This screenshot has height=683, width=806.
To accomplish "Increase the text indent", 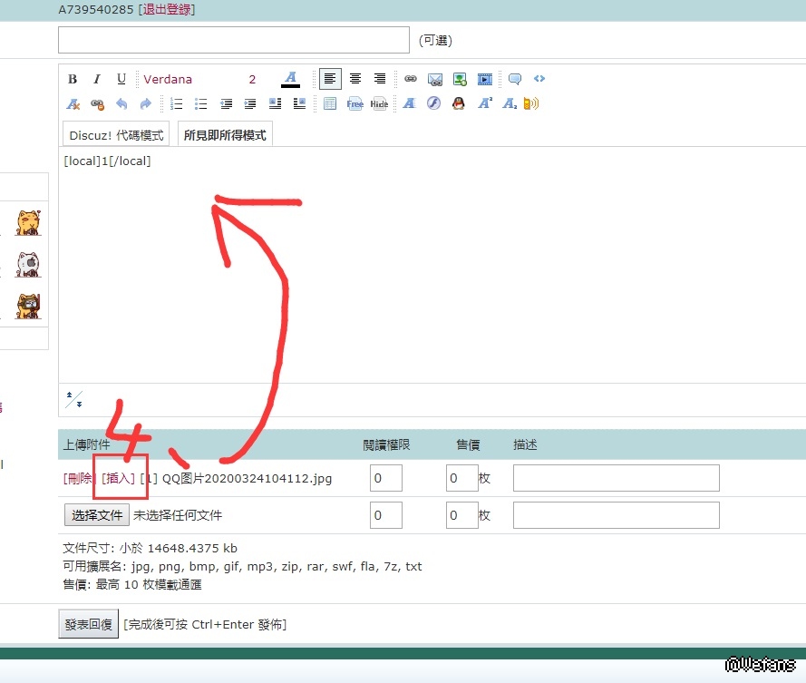I will coord(250,104).
